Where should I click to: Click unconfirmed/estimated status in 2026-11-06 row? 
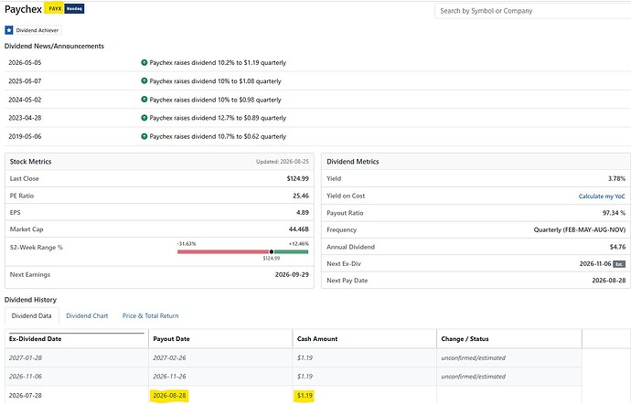pos(474,377)
